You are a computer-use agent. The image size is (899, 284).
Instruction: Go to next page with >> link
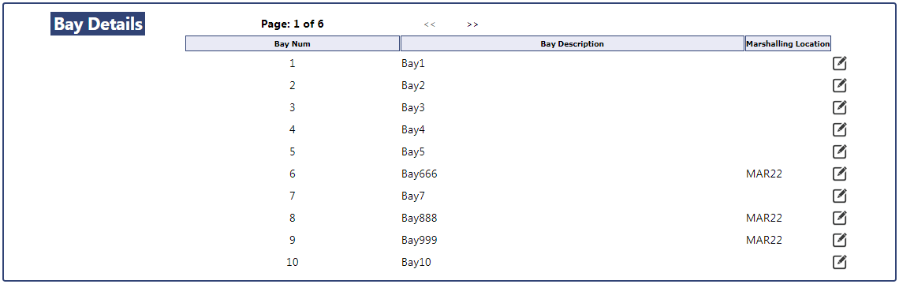(x=472, y=24)
